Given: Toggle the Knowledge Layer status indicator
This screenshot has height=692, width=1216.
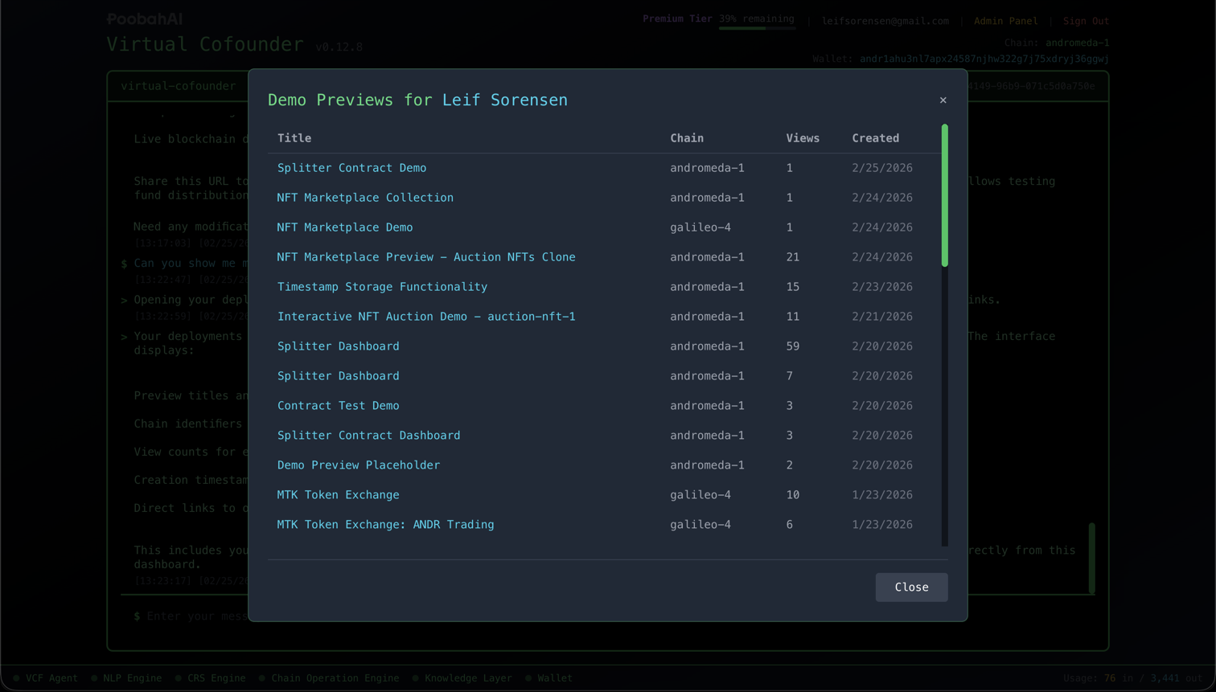Looking at the screenshot, I should 416,678.
